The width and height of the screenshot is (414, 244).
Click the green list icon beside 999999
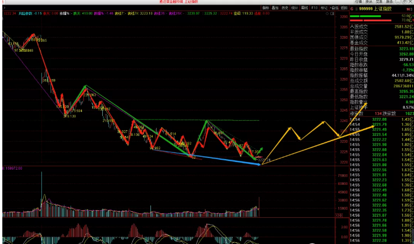coord(357,9)
